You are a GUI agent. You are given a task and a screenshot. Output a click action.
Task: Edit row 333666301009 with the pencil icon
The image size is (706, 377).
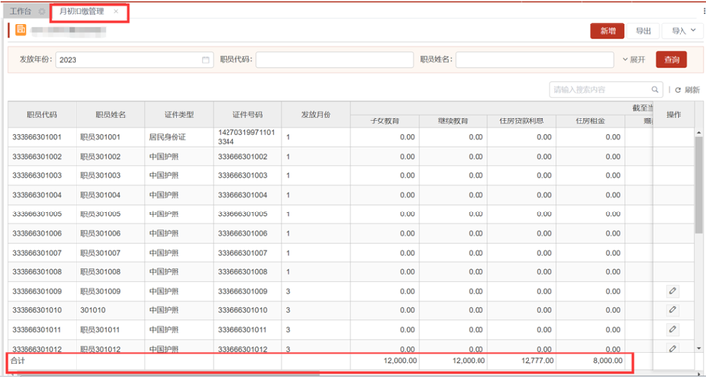(x=673, y=291)
